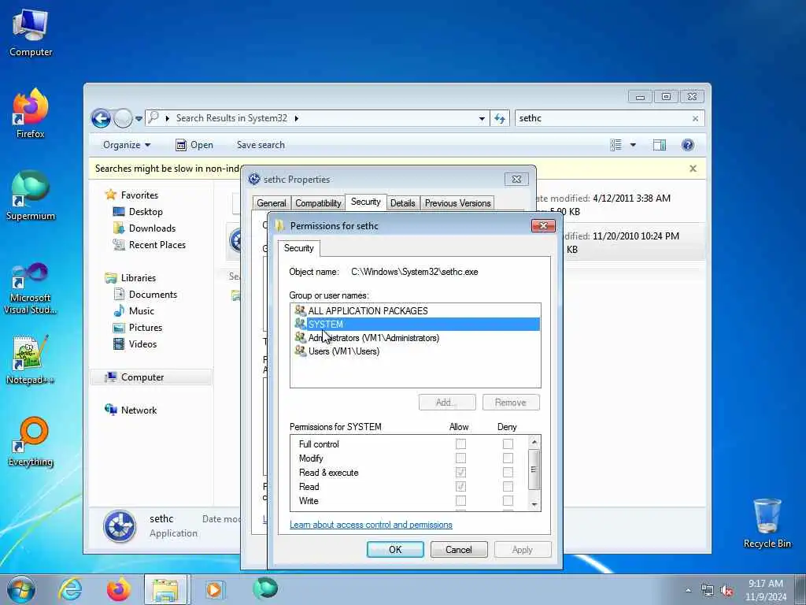The image size is (806, 605).
Task: Toggle Deny checkbox for Full control
Action: [x=508, y=444]
